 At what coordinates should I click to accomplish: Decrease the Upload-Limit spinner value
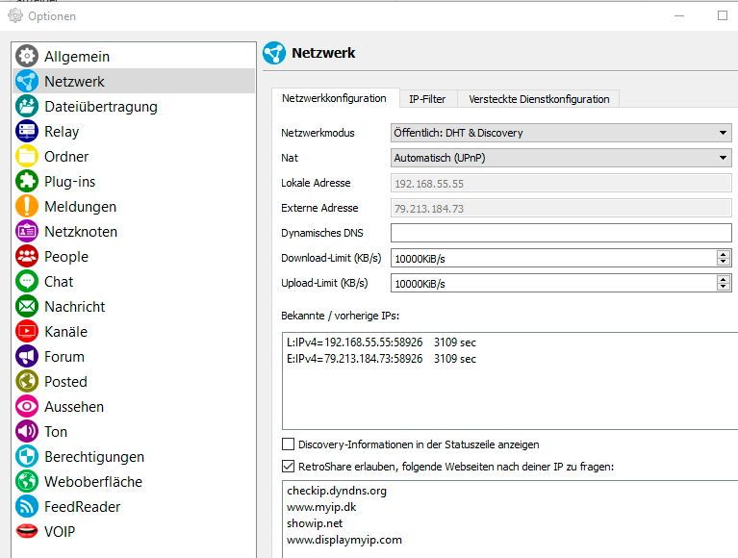click(x=724, y=287)
